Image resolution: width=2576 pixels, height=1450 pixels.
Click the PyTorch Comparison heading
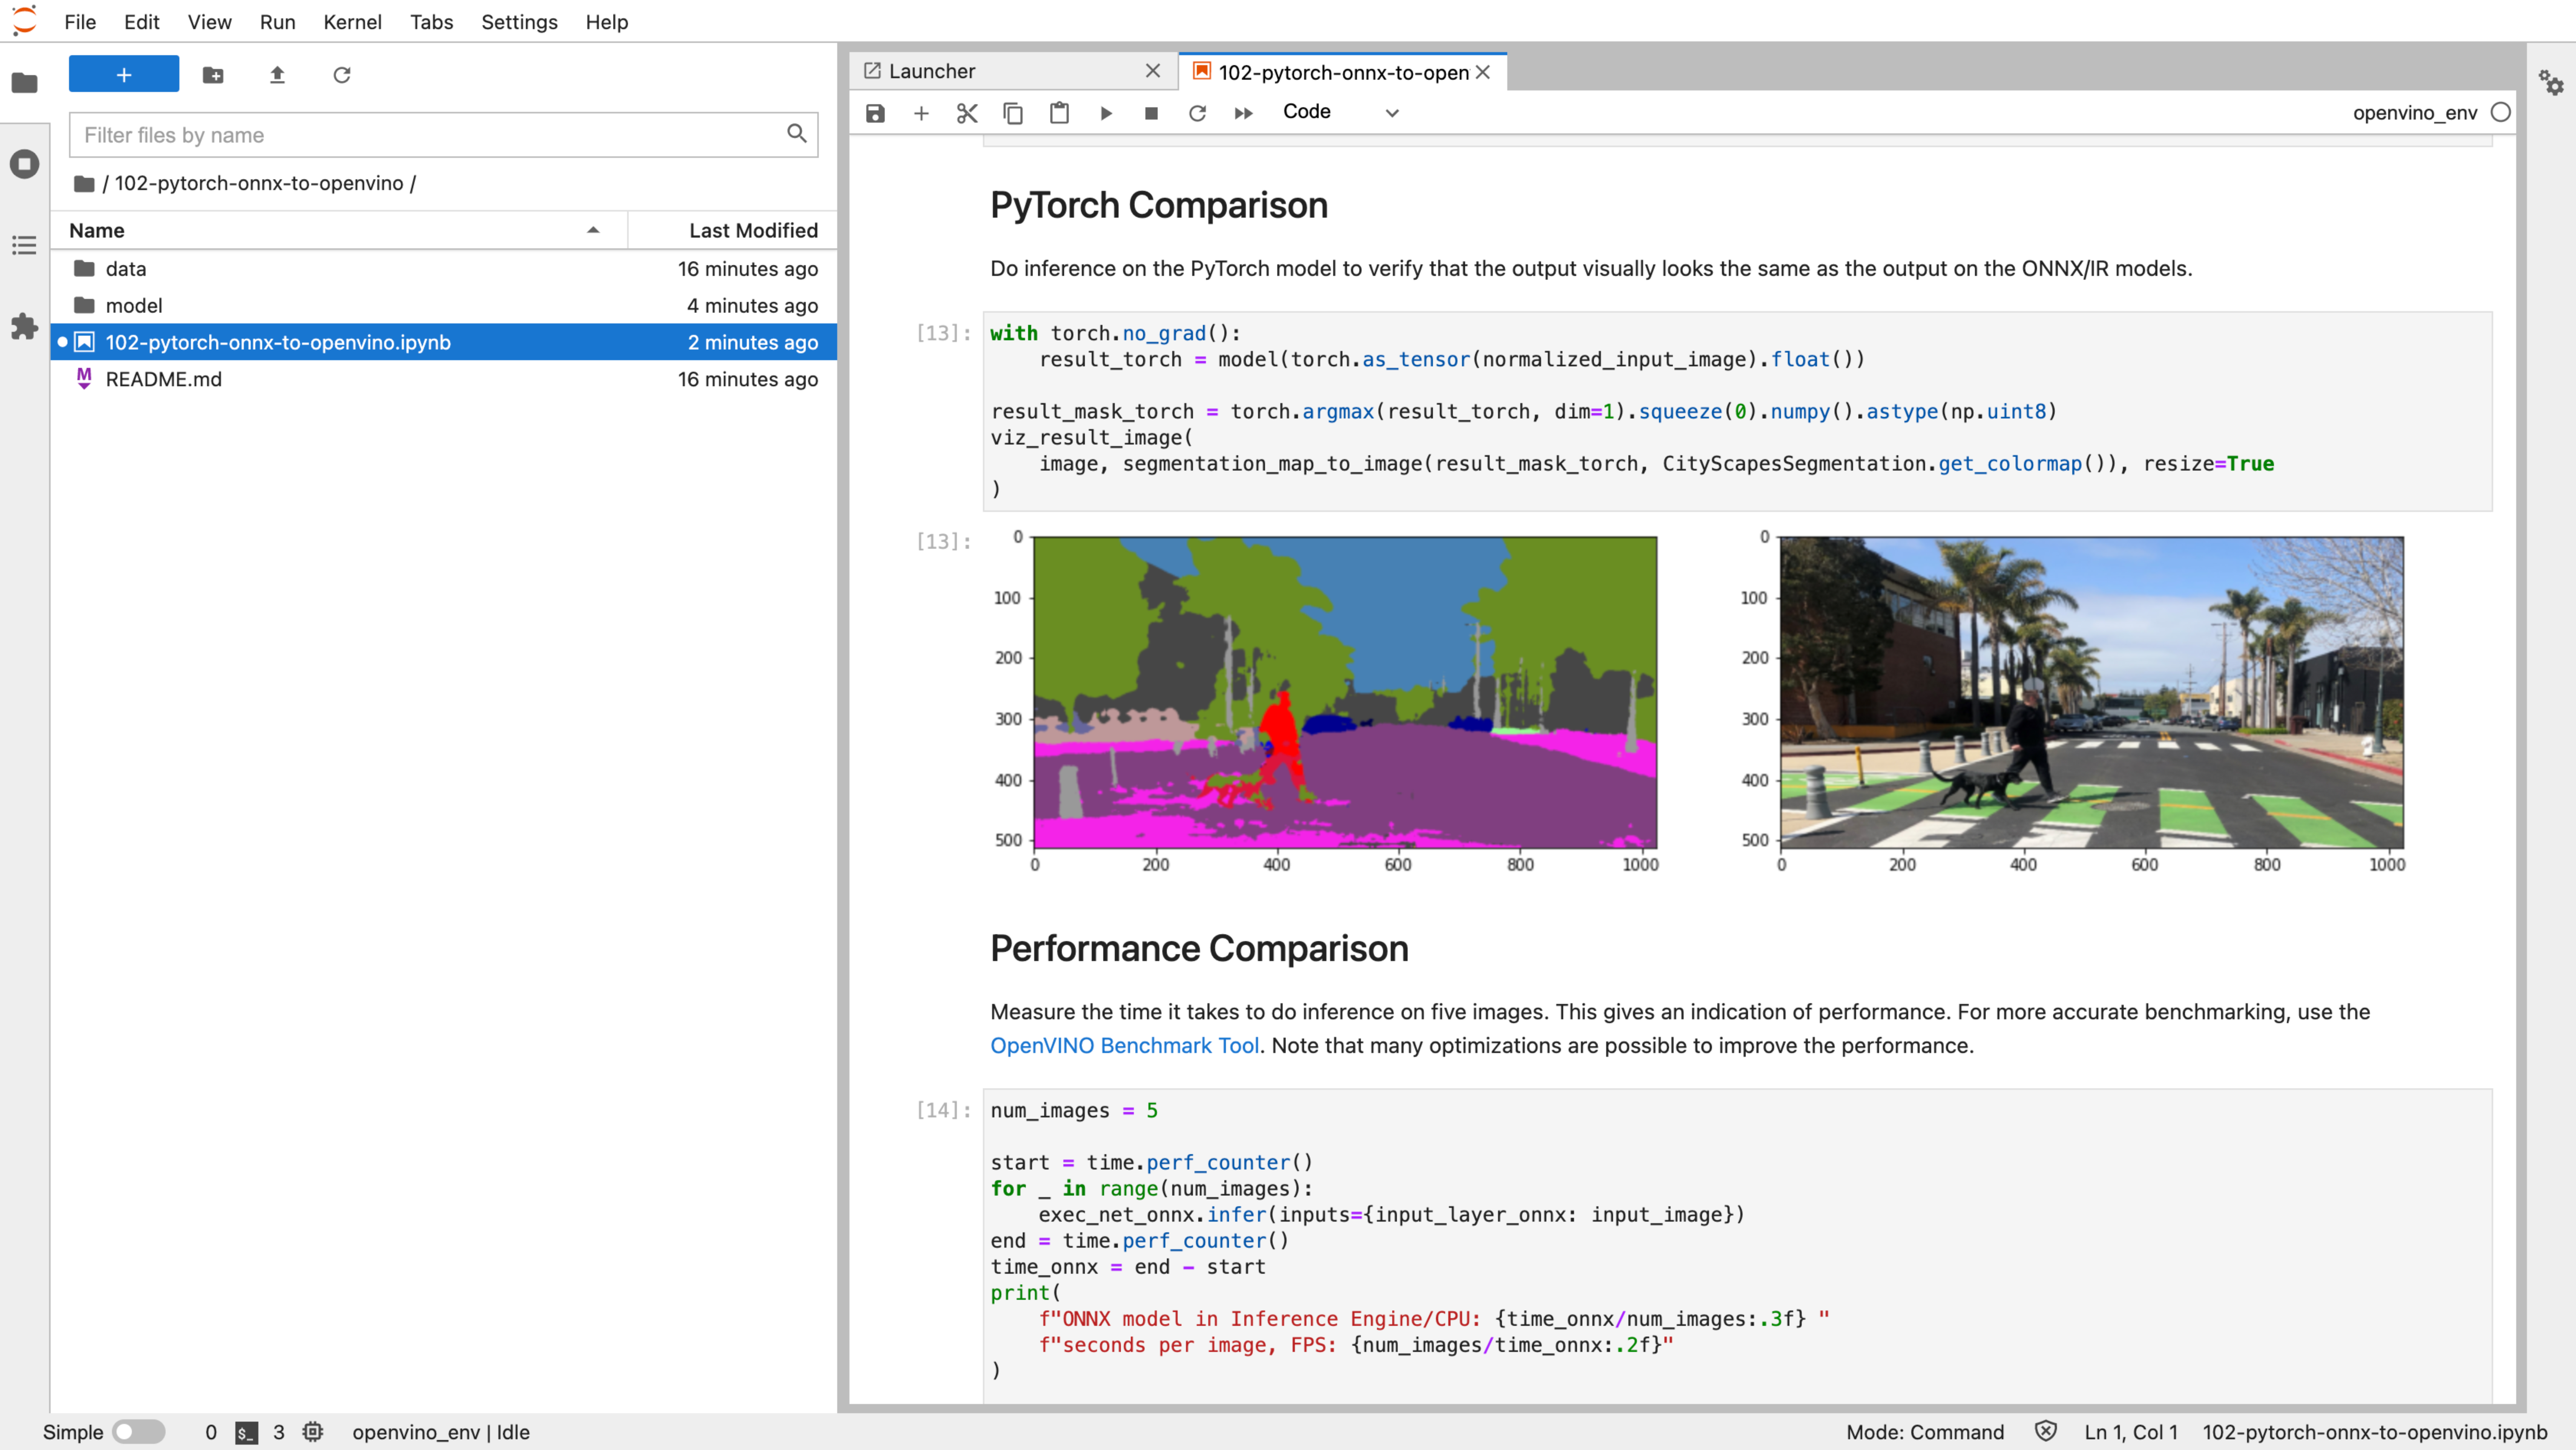tap(1159, 205)
